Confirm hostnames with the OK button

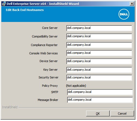point(98,114)
